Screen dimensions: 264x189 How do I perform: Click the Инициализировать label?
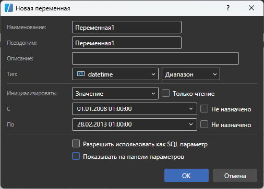32,93
